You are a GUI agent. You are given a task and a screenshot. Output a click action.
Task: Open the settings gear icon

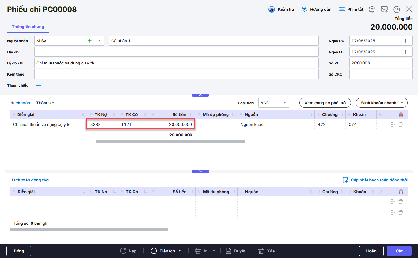pyautogui.click(x=372, y=10)
